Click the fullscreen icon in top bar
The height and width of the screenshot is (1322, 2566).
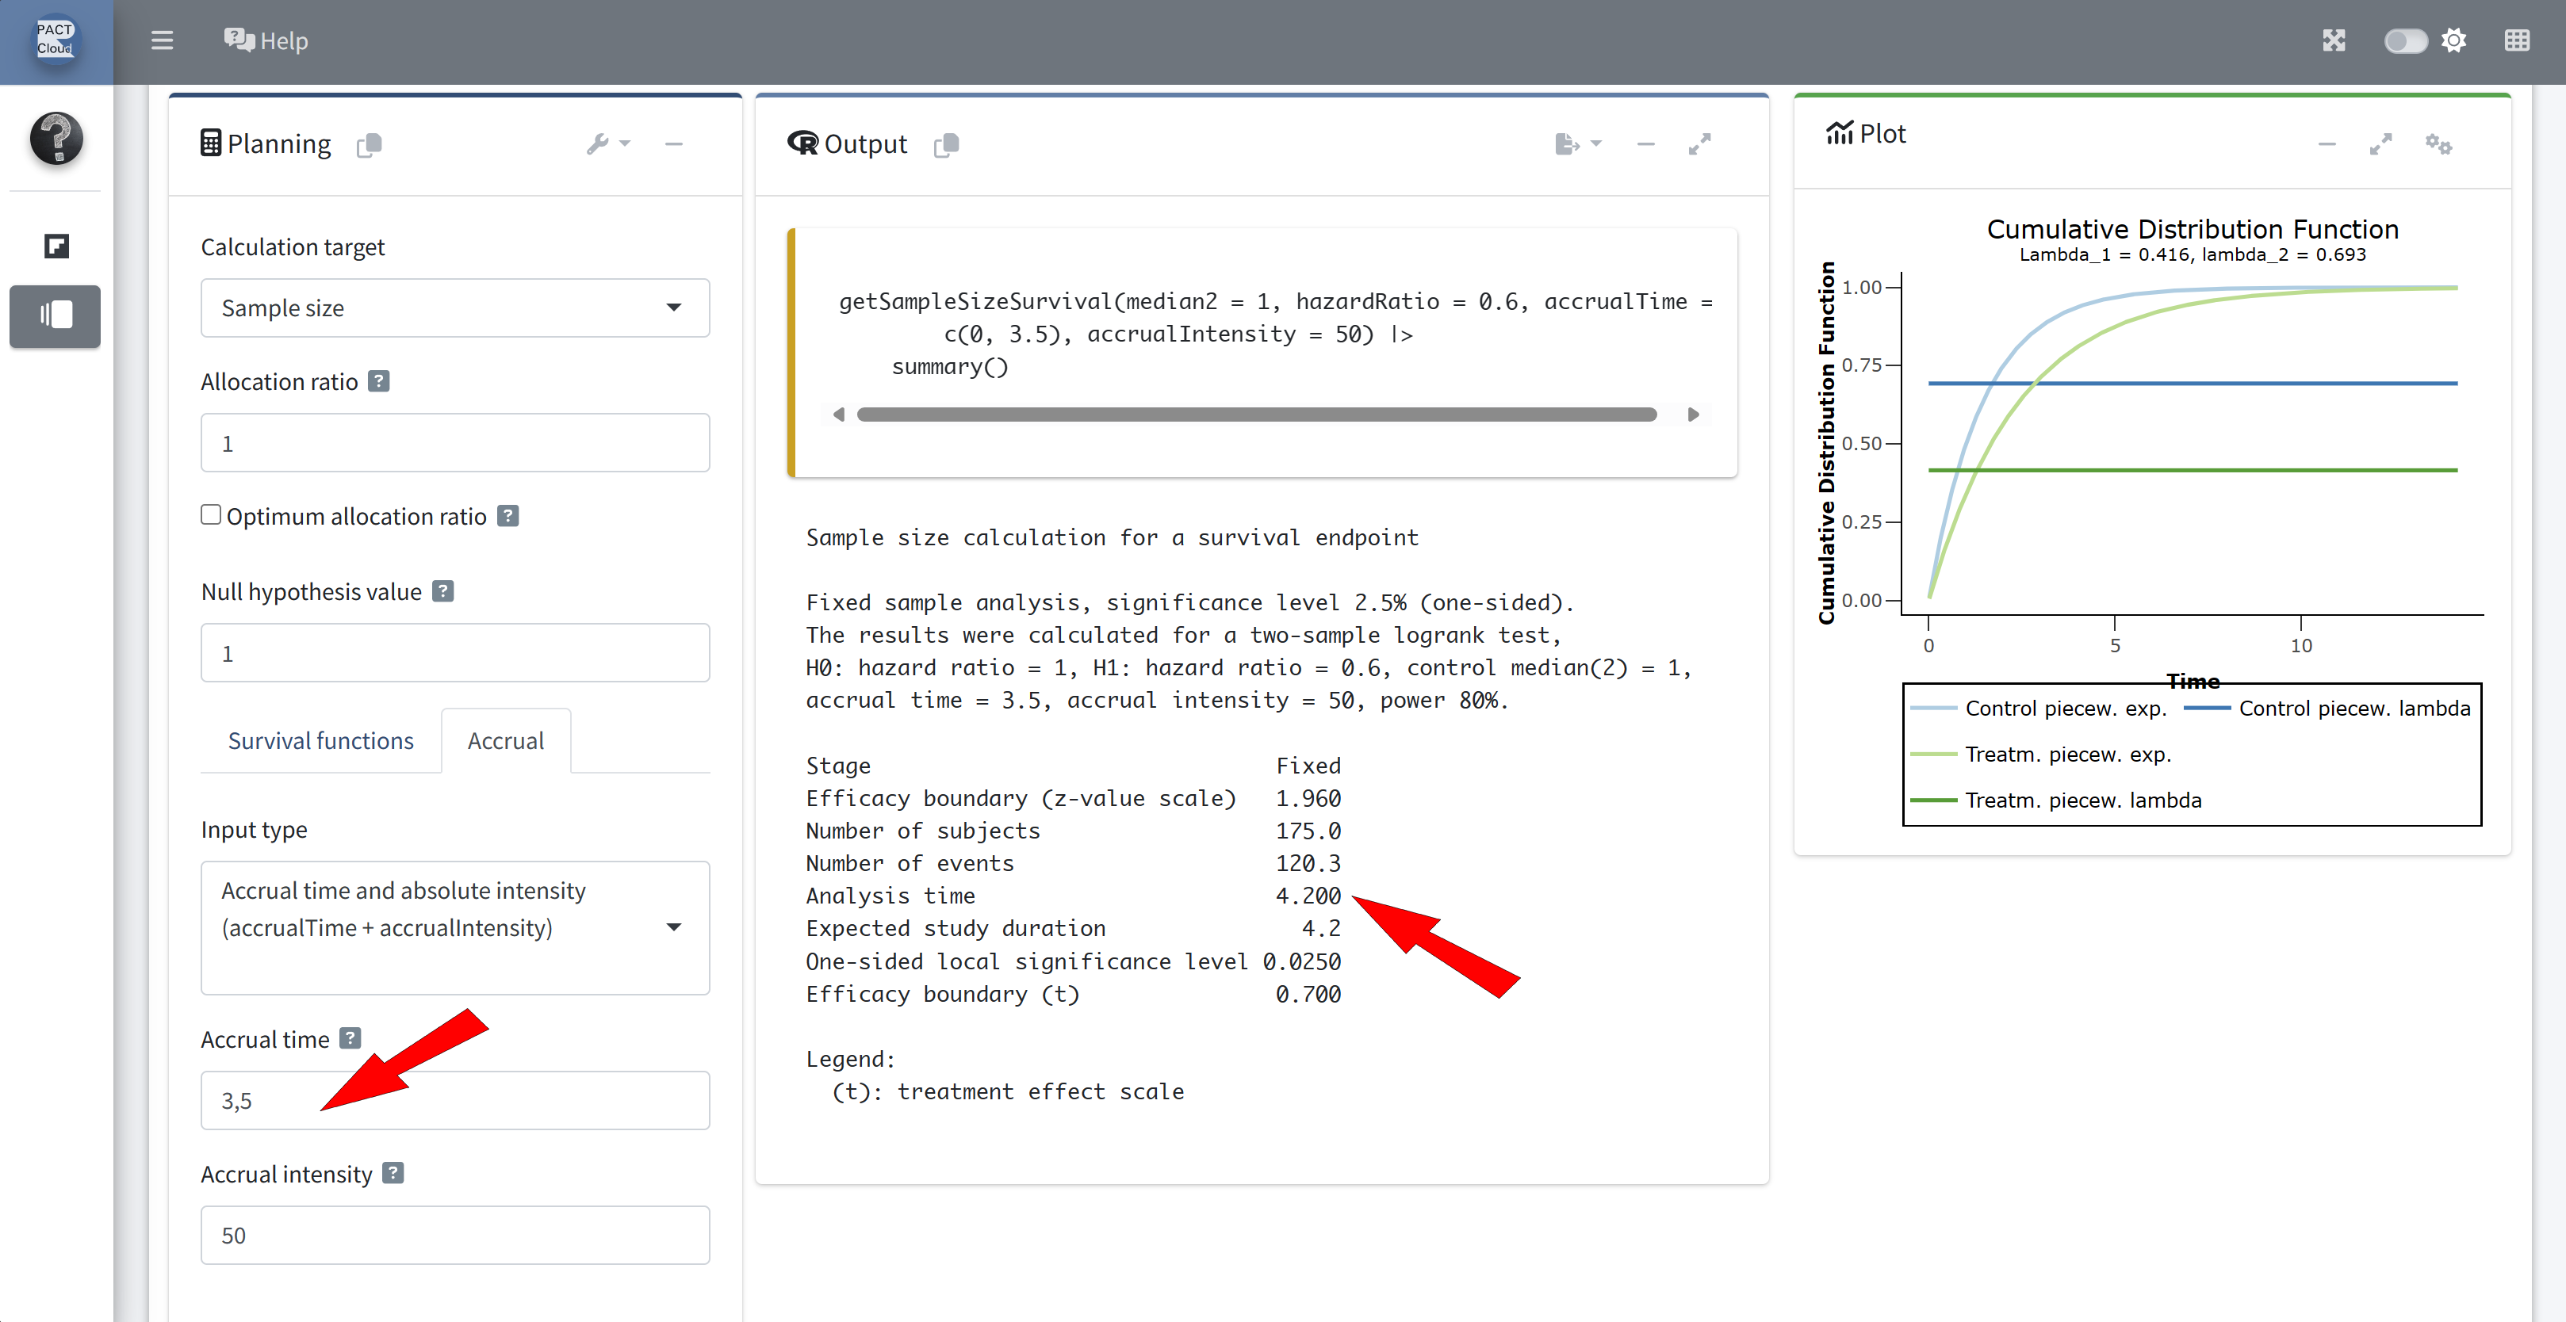(2334, 40)
